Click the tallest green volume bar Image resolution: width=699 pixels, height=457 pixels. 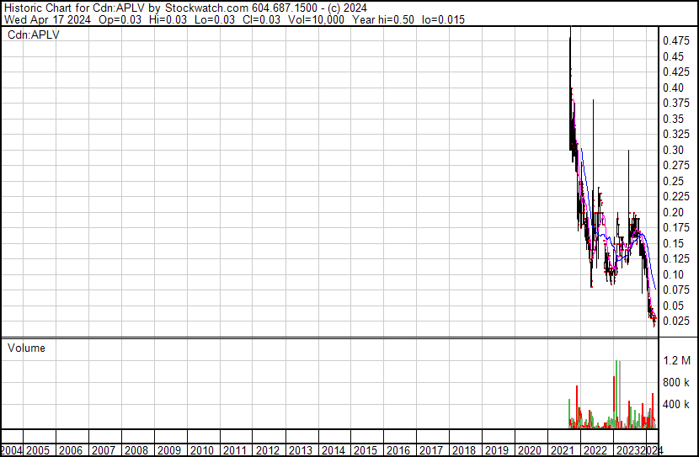619,394
